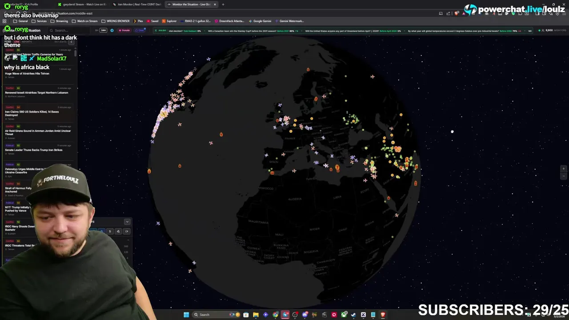The image size is (569, 320).
Task: Open Telegram from the taskbar
Action: tap(285, 315)
